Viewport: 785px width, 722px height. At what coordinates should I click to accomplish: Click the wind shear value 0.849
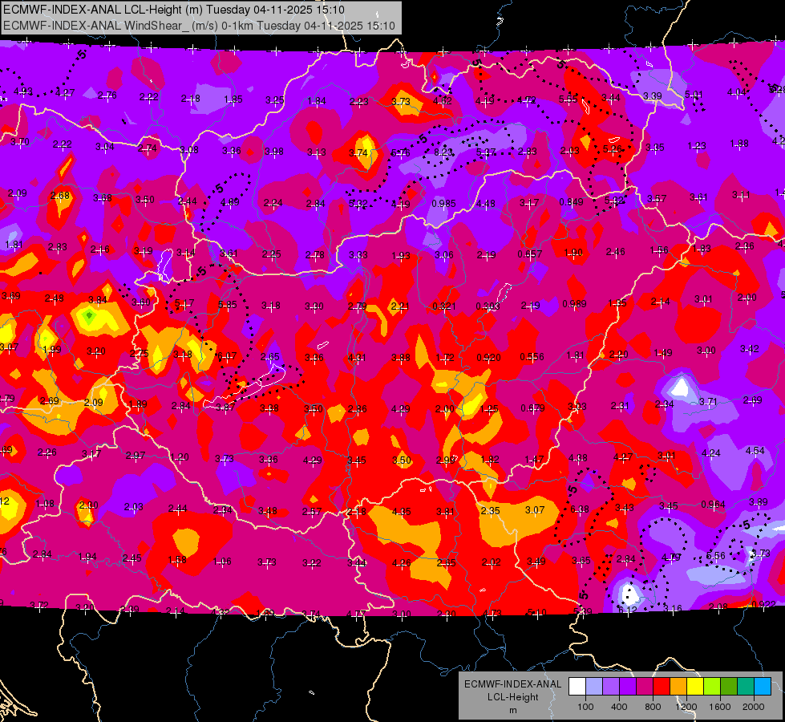pos(571,202)
